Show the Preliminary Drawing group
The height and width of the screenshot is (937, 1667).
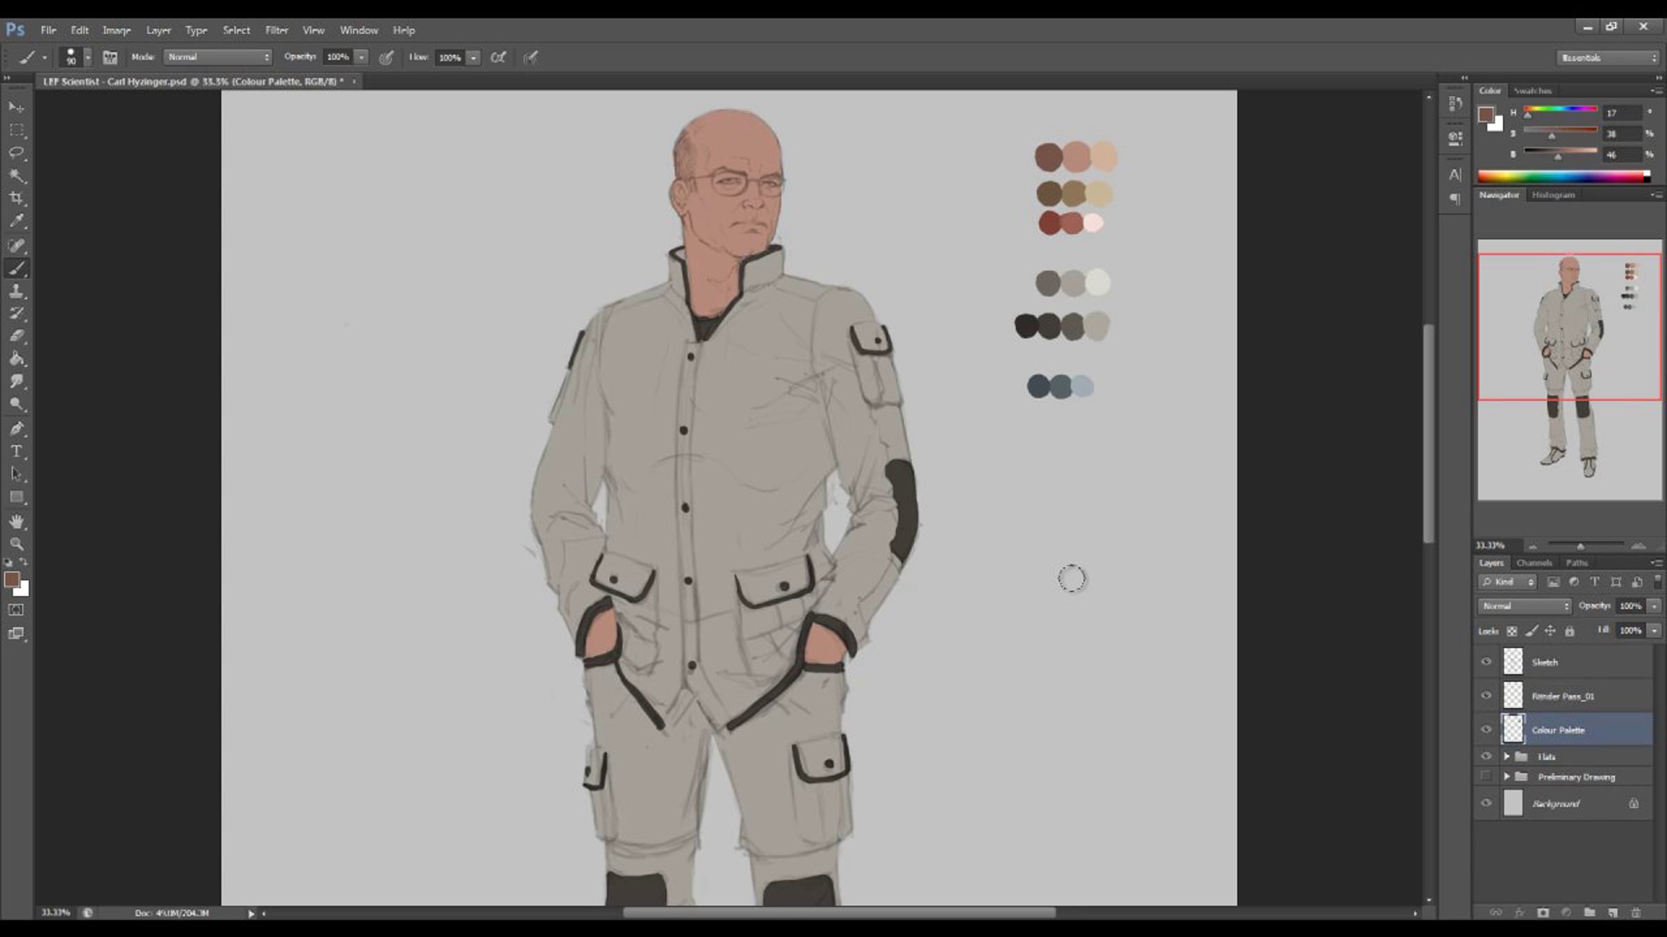1486,776
